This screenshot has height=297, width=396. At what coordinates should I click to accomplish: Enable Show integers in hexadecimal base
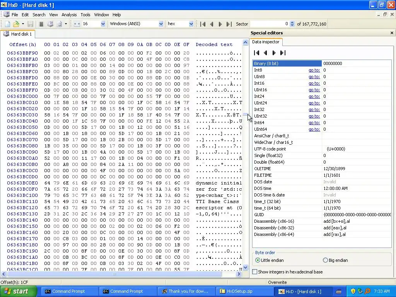pyautogui.click(x=288, y=272)
